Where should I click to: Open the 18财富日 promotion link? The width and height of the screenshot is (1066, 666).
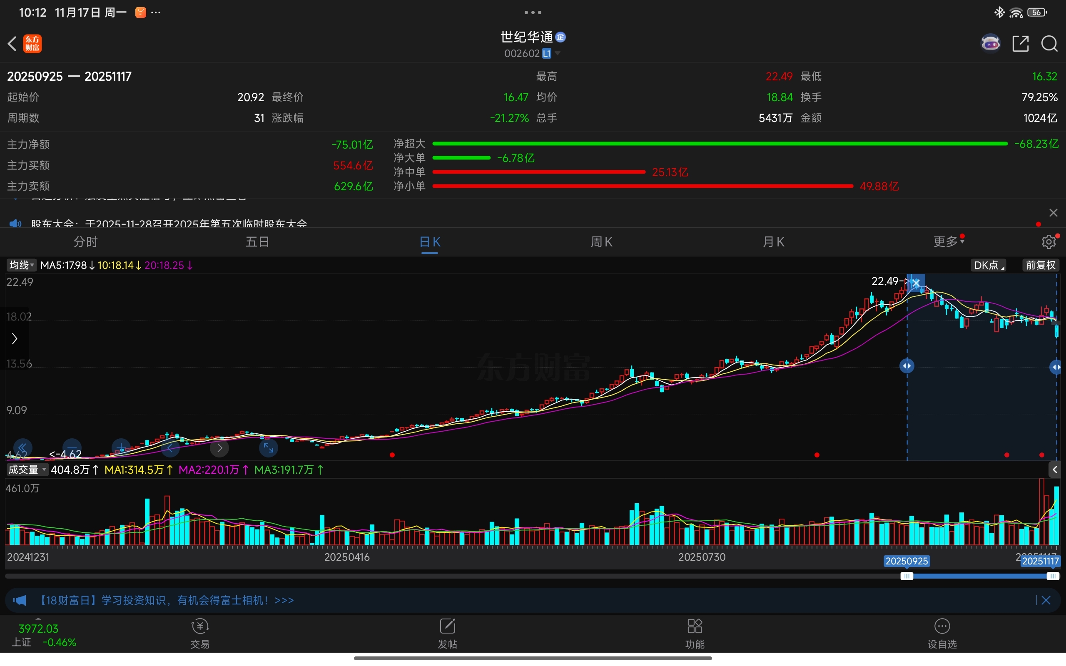pos(167,600)
